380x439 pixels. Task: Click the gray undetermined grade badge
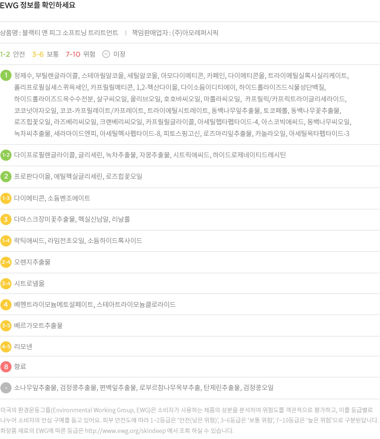click(6, 388)
